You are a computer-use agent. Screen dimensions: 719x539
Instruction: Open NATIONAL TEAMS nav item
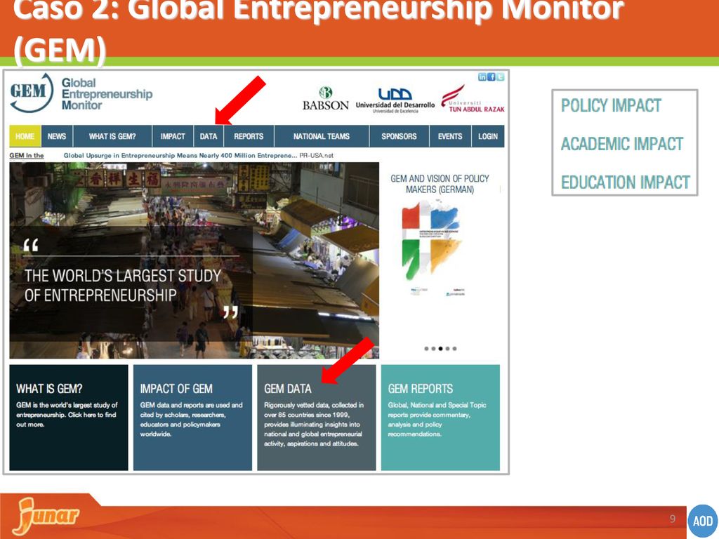click(x=322, y=136)
